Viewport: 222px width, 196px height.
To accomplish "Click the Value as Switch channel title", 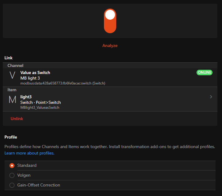I will [x=35, y=73].
